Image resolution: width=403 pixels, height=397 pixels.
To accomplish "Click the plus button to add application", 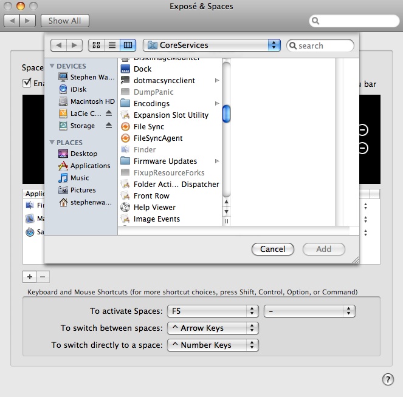I will click(x=30, y=277).
